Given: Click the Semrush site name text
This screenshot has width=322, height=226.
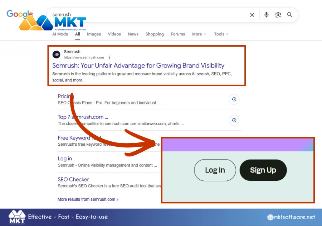Looking at the screenshot, I should 72,52.
